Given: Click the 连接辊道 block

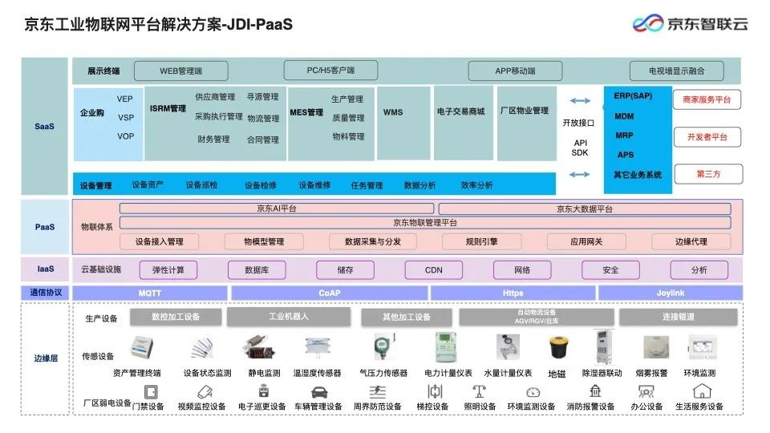Looking at the screenshot, I should click(x=679, y=318).
